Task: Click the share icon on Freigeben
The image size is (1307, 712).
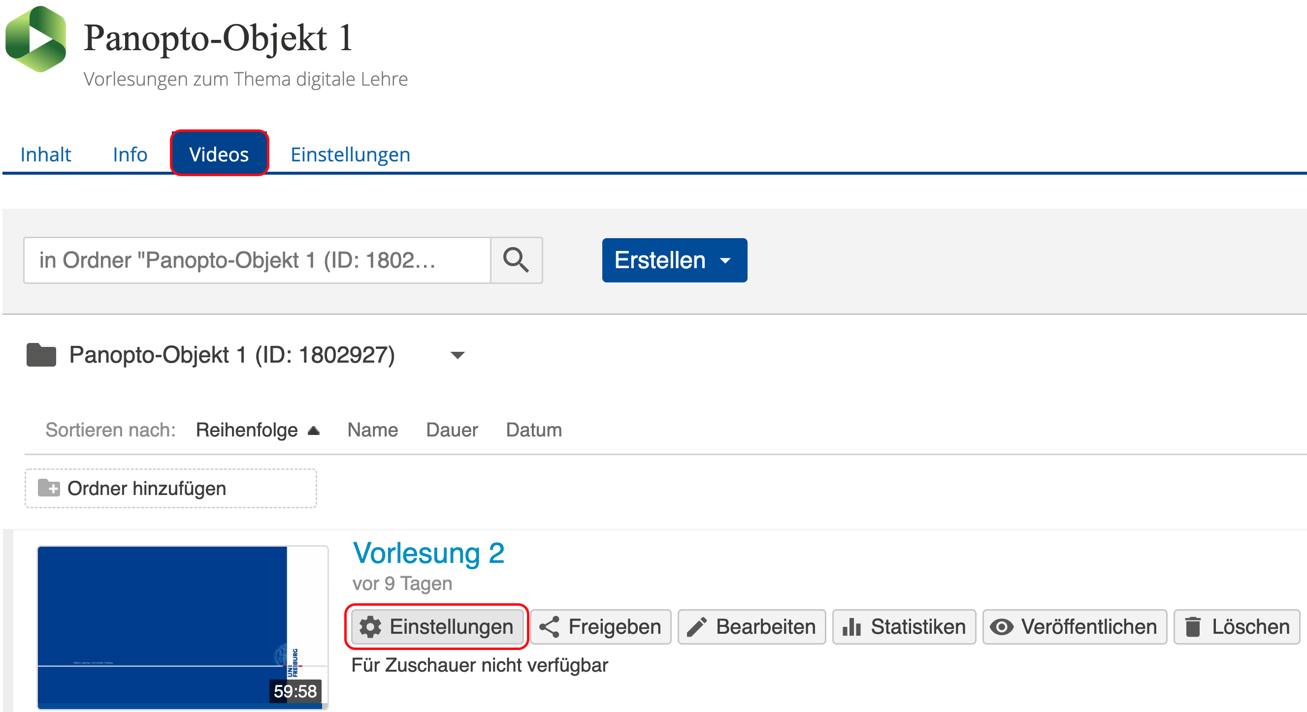Action: click(x=550, y=627)
